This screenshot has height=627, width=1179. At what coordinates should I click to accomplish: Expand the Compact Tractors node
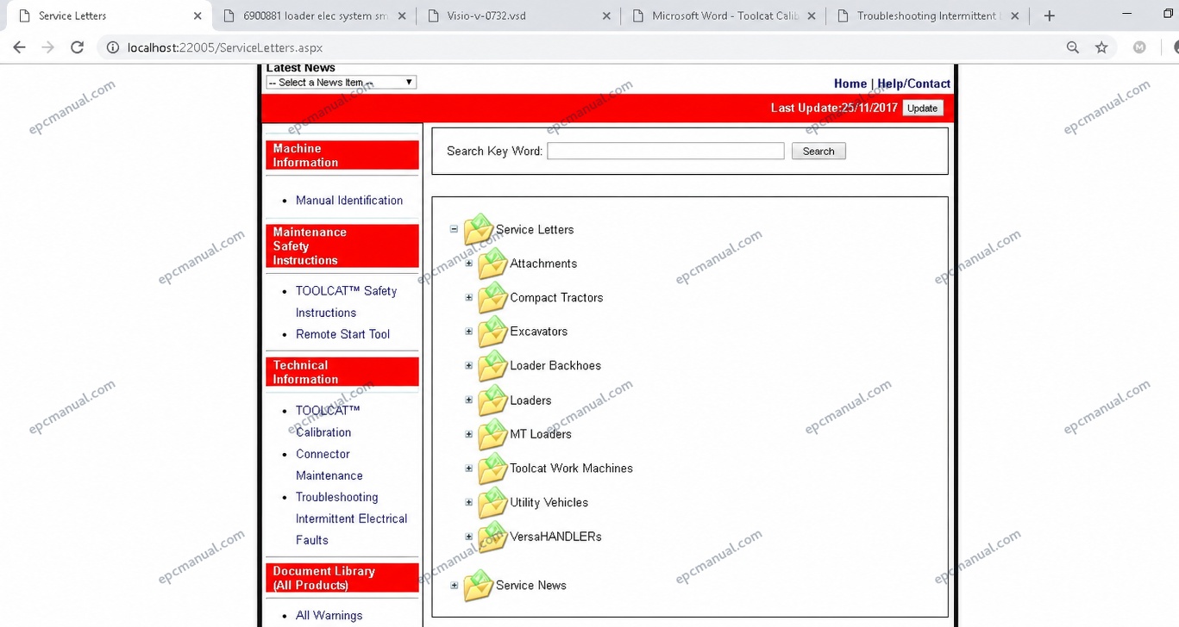click(x=469, y=298)
